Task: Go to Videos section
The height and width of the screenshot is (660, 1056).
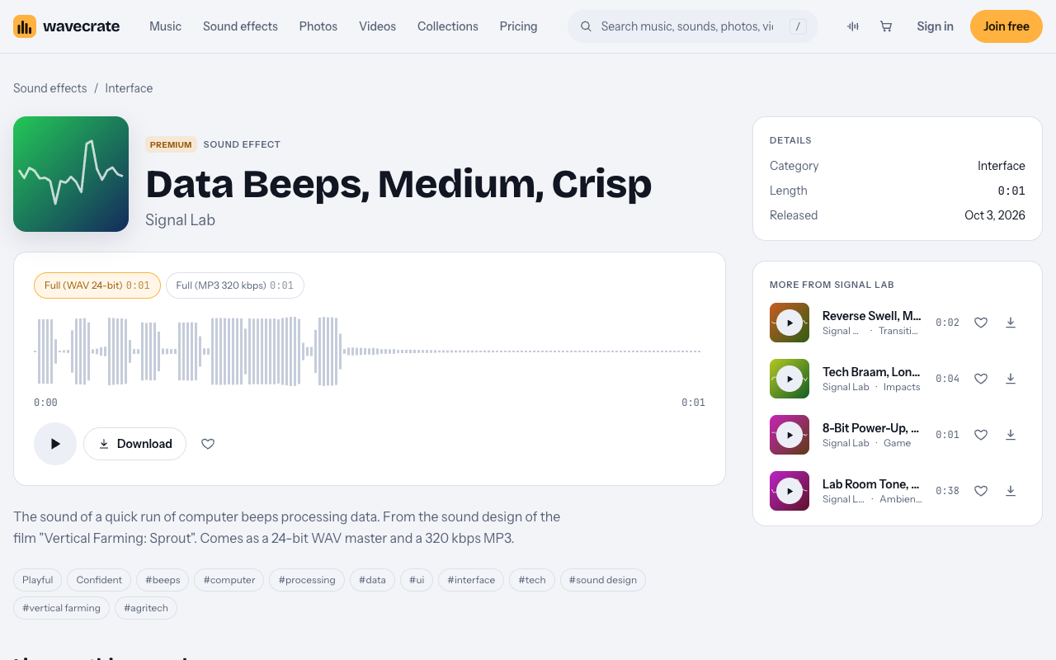Action: tap(377, 26)
